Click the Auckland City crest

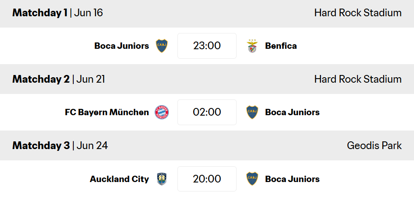click(x=162, y=179)
